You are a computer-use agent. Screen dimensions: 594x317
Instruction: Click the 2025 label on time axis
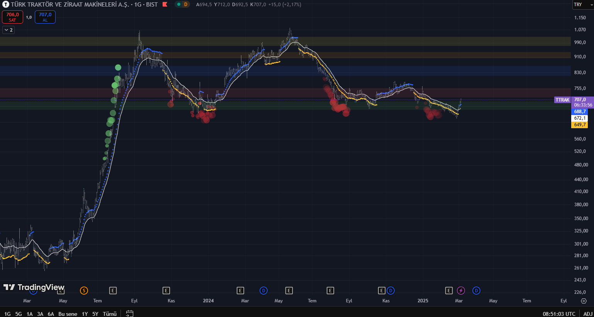(x=423, y=301)
